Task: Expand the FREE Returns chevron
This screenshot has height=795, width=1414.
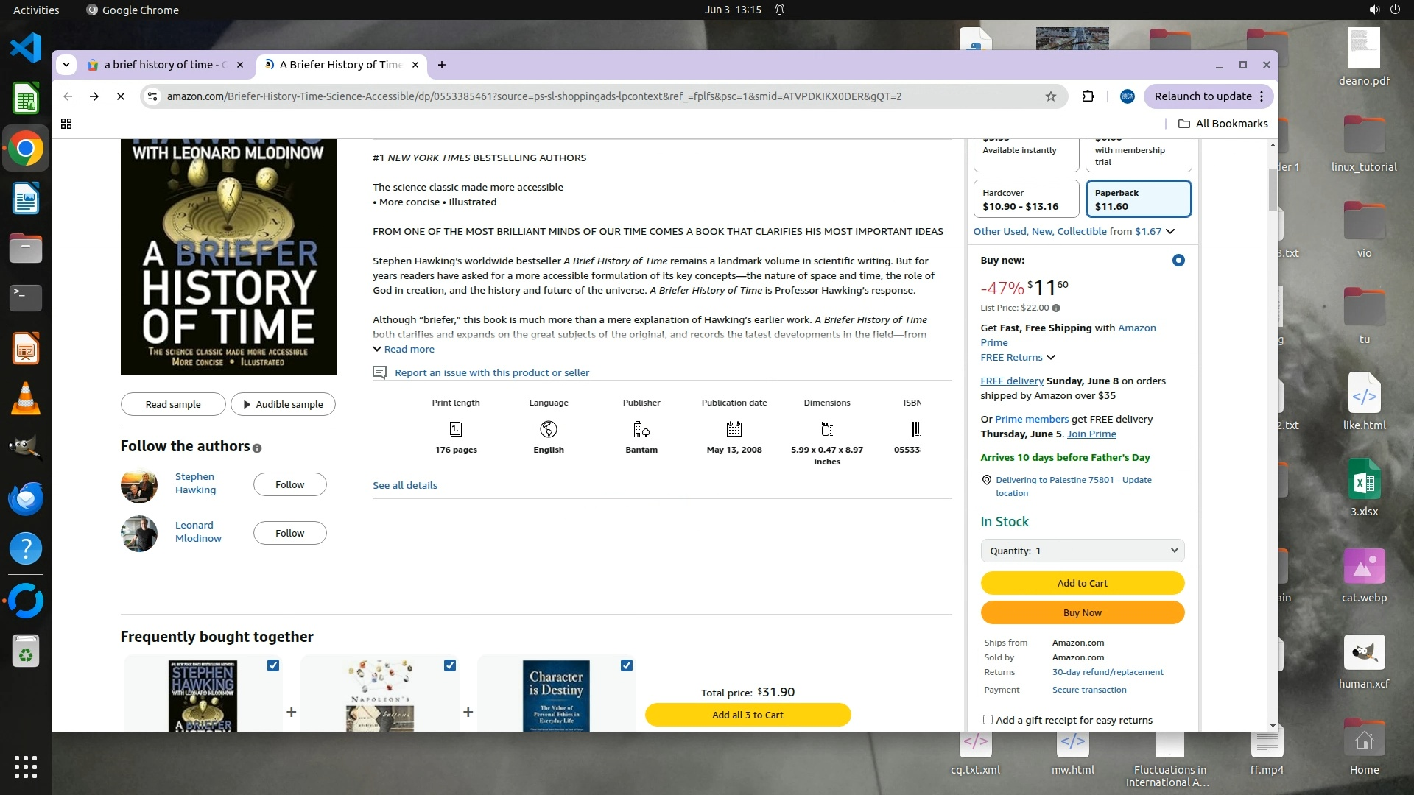Action: pyautogui.click(x=1051, y=358)
